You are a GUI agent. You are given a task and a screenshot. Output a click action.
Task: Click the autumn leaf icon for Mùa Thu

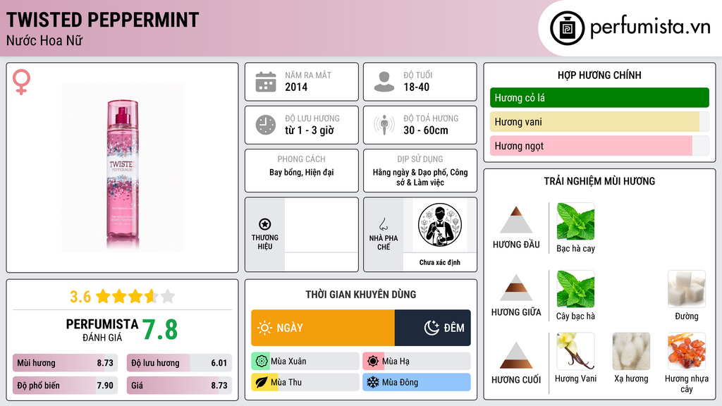coord(262,383)
